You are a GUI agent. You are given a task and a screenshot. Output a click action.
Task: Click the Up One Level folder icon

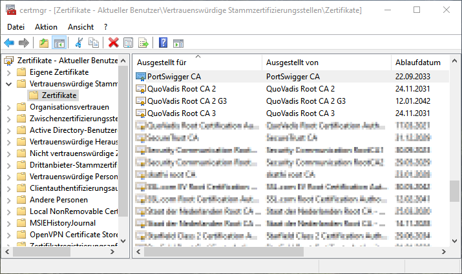[44, 43]
